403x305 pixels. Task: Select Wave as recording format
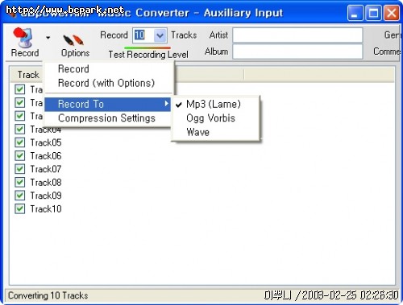(x=197, y=132)
